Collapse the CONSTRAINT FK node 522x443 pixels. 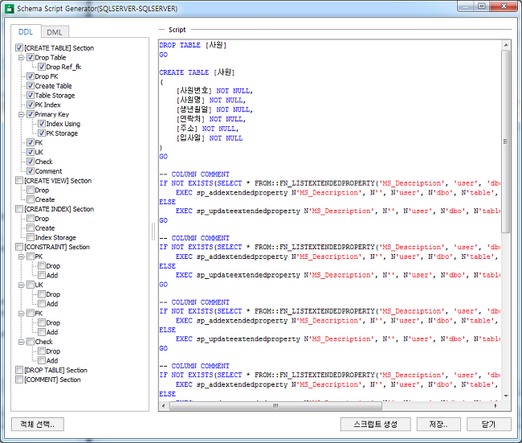pyautogui.click(x=22, y=314)
